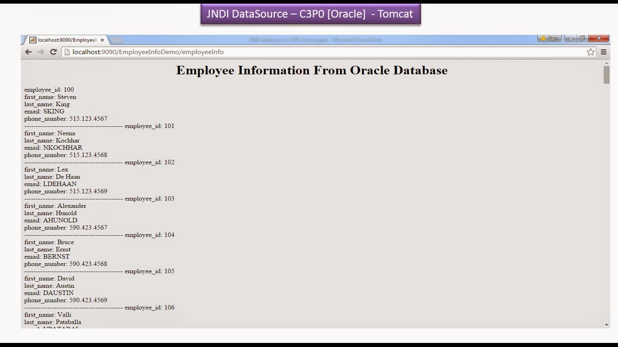Maximize the browser window

582,38
